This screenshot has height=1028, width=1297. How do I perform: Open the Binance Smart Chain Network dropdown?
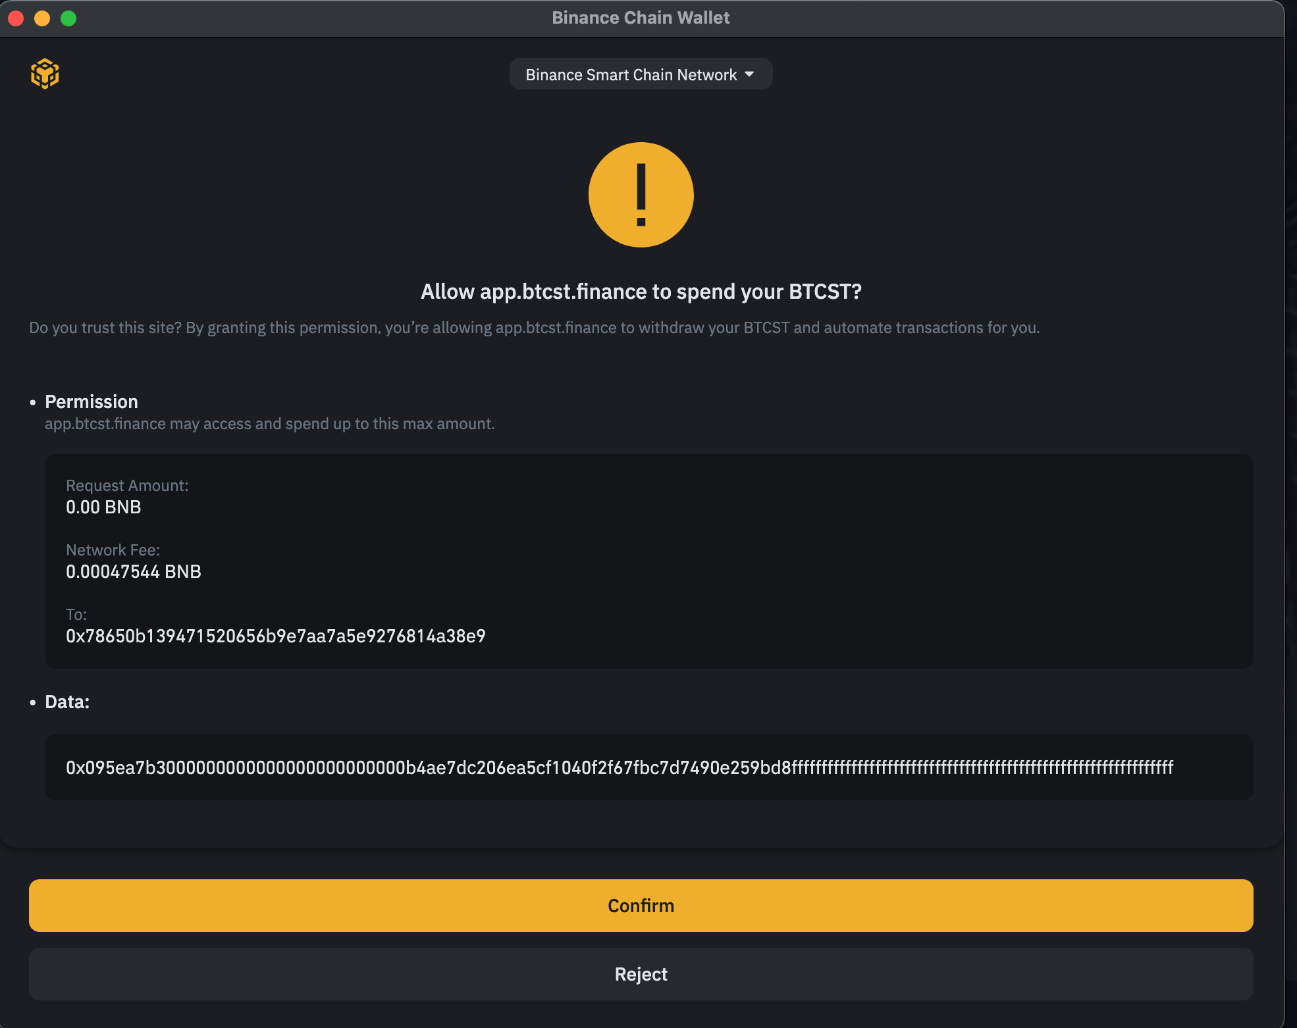tap(641, 74)
